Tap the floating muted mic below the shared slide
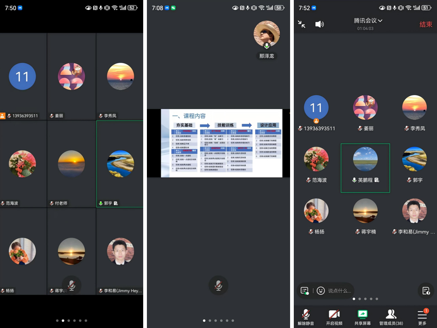The height and width of the screenshot is (328, 437). click(218, 285)
